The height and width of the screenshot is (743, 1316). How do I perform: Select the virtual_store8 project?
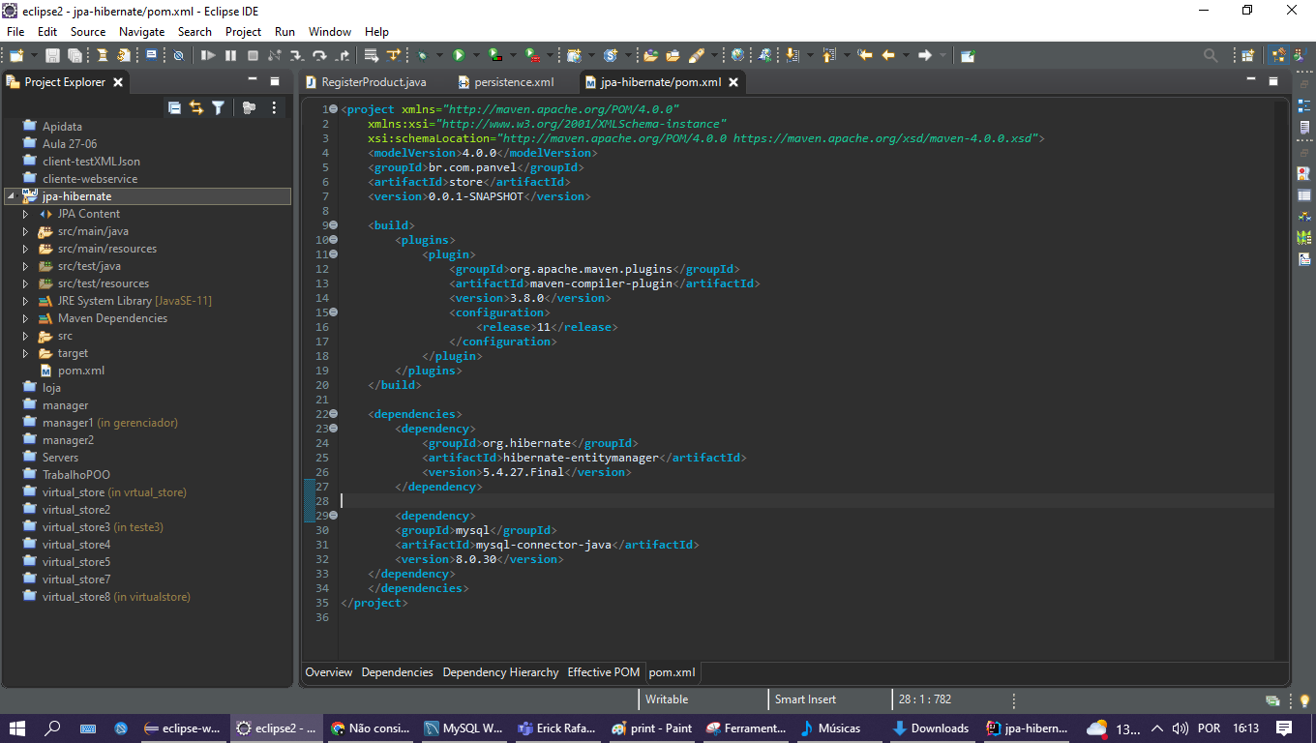pos(106,597)
